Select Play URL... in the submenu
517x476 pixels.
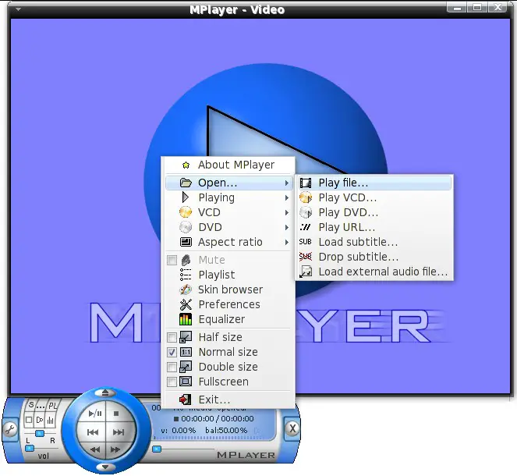click(x=374, y=227)
